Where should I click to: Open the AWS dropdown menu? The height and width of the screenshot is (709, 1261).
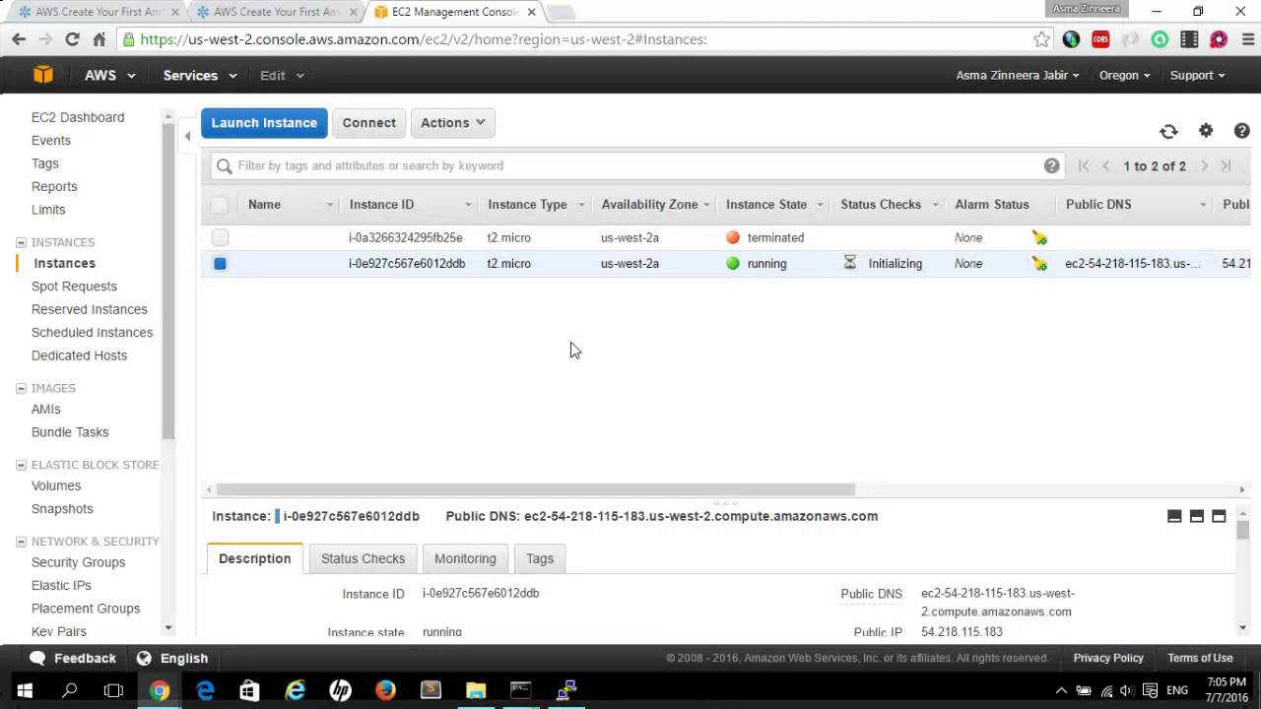(109, 75)
